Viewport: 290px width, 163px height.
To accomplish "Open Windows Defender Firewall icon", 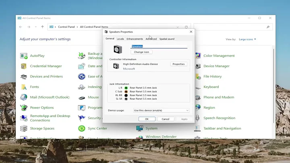I will click(x=139, y=137).
